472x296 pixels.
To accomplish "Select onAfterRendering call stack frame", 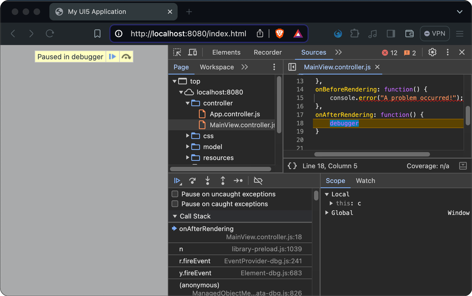I will [240, 233].
